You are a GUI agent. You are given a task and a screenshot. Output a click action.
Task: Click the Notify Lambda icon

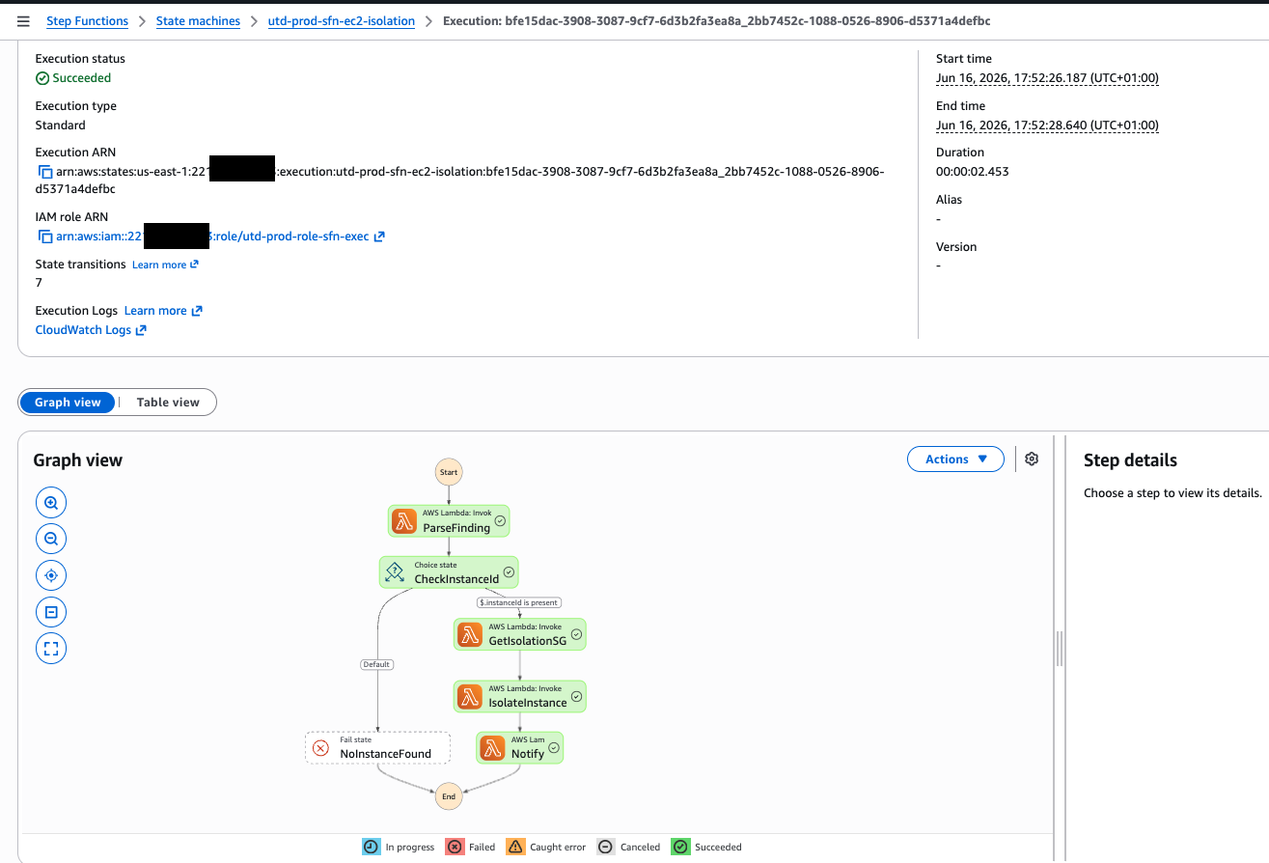point(493,747)
